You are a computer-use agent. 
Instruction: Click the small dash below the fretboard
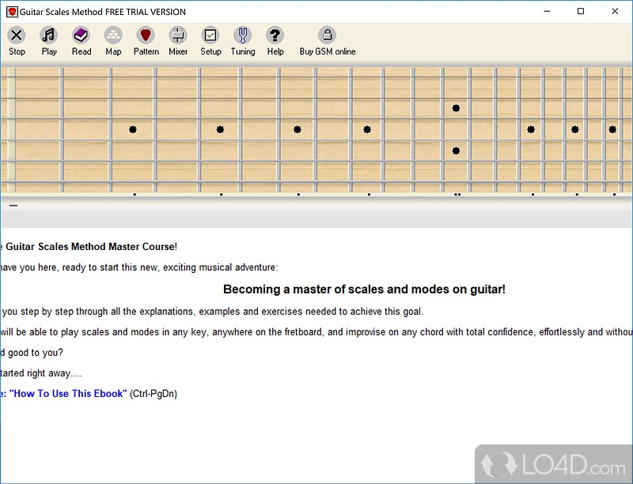coord(13,206)
